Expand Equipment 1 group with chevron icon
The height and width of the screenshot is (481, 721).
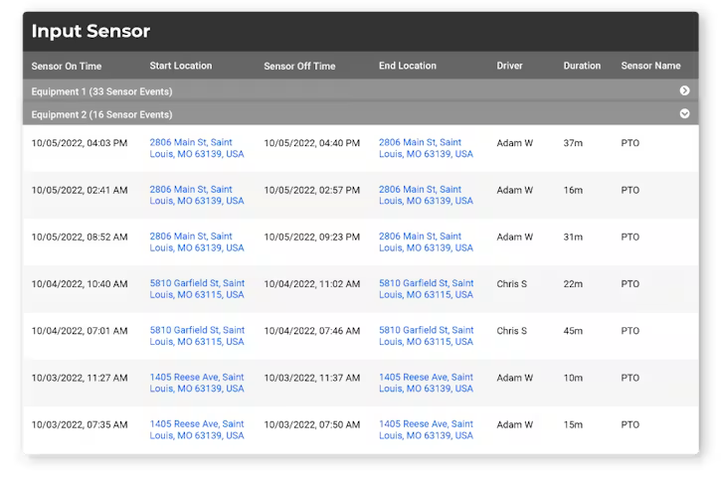(684, 90)
